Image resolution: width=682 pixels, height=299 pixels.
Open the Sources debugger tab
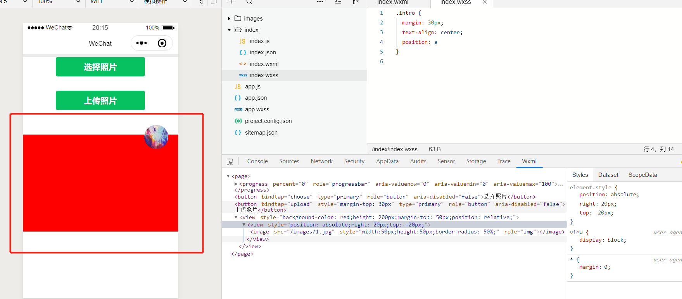tap(289, 161)
